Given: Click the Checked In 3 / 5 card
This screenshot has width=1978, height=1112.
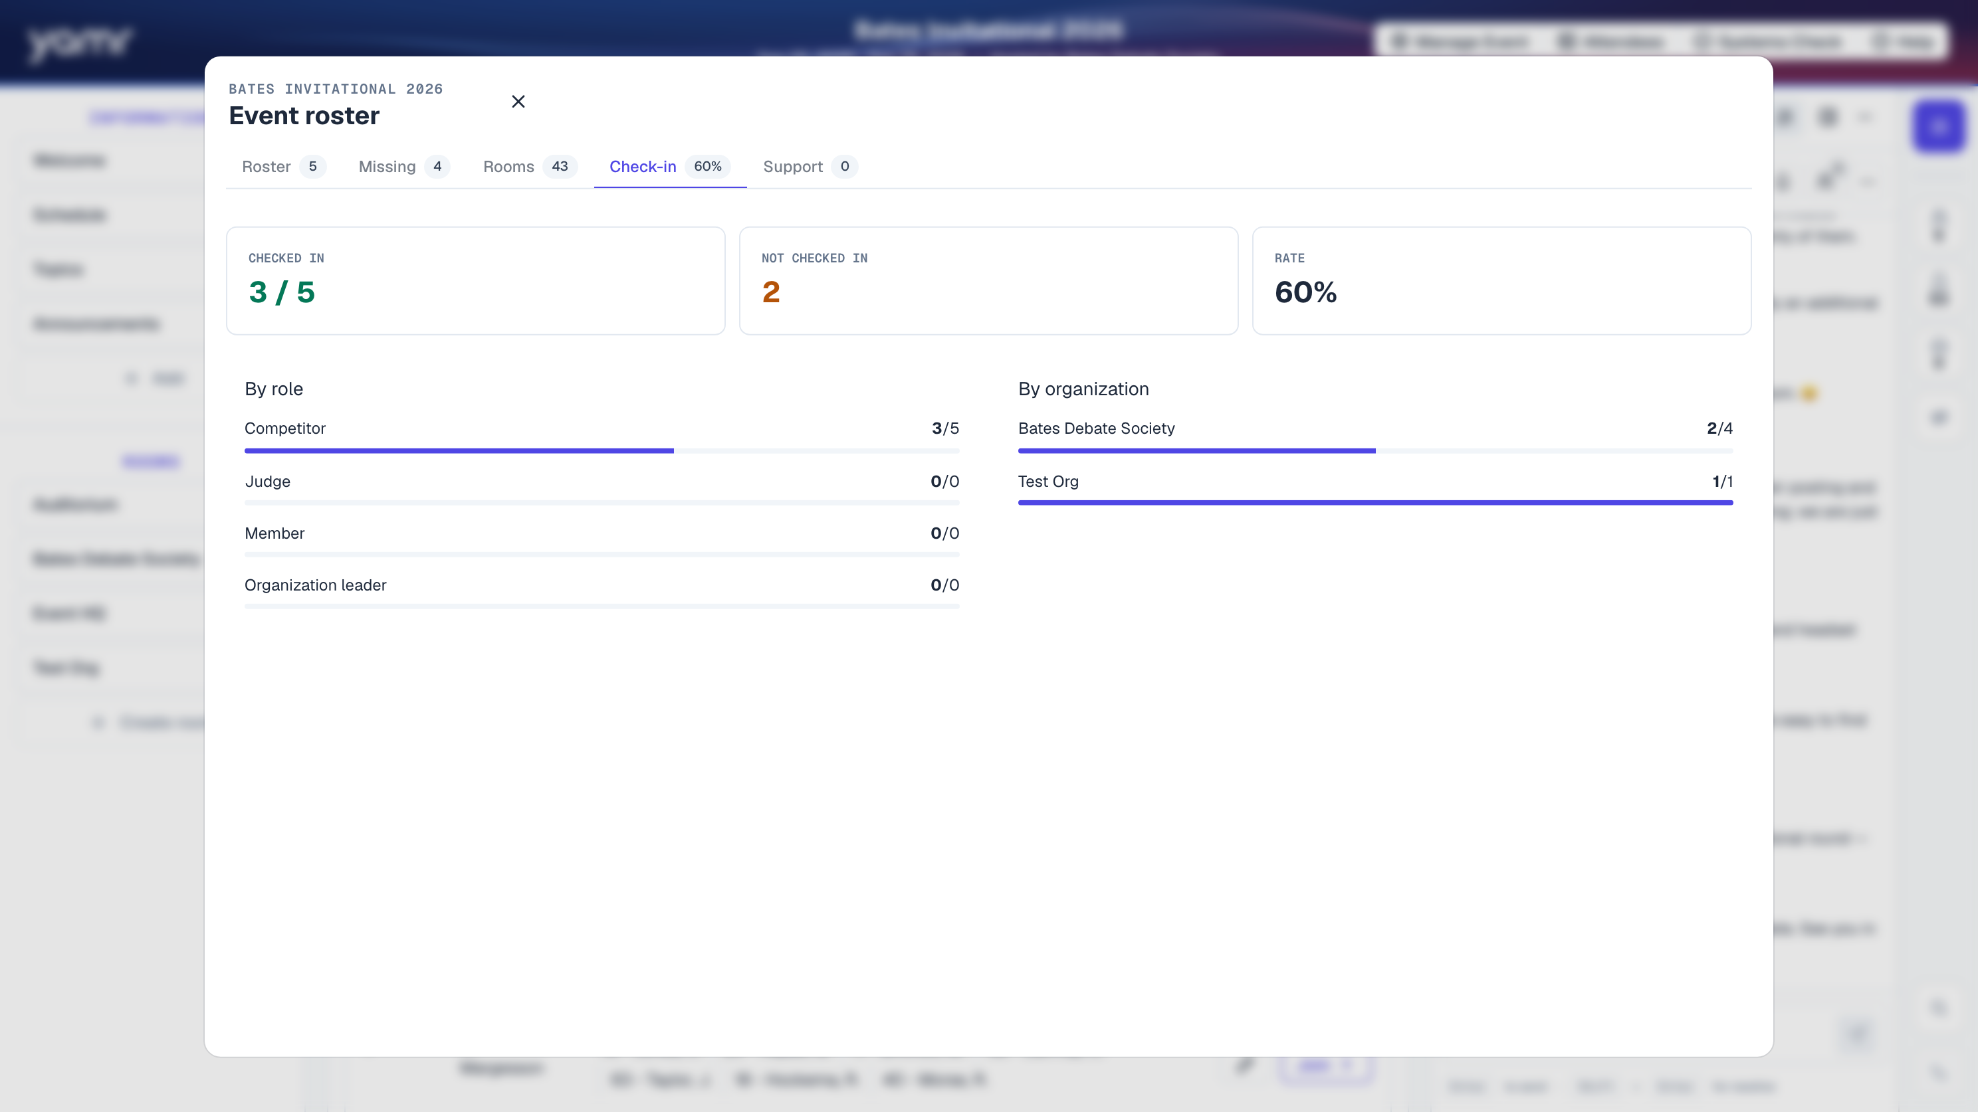Looking at the screenshot, I should pos(475,280).
